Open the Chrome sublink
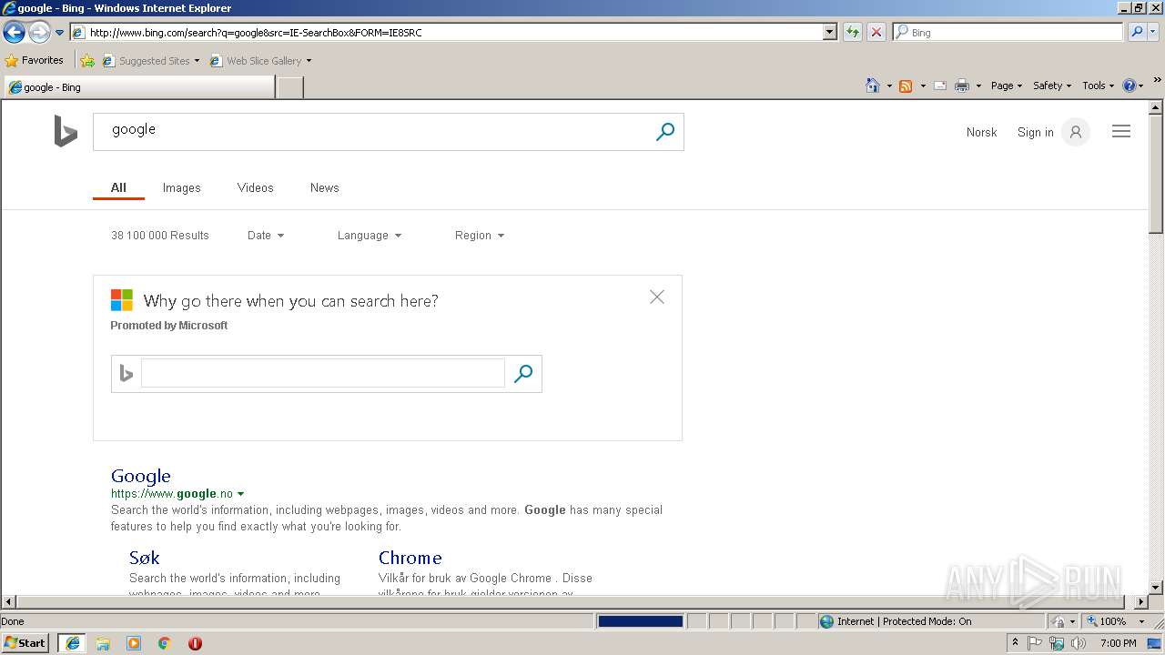Viewport: 1165px width, 655px height. pos(410,558)
